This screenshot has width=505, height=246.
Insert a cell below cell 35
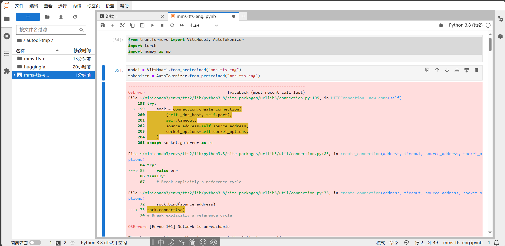click(467, 70)
